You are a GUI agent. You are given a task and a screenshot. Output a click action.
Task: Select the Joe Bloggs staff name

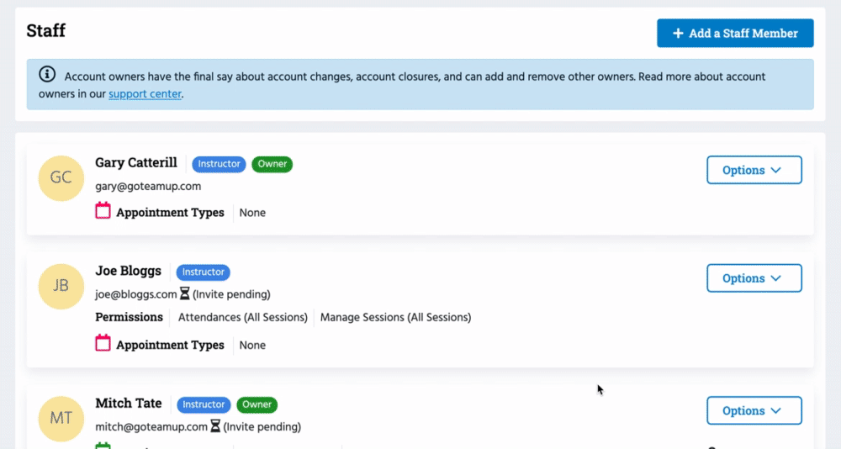[129, 272]
